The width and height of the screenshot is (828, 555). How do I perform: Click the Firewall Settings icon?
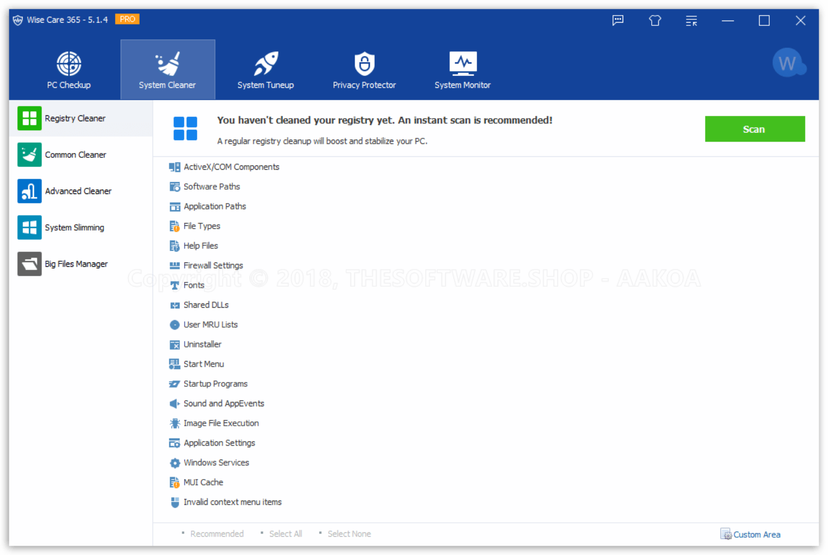[x=175, y=266]
